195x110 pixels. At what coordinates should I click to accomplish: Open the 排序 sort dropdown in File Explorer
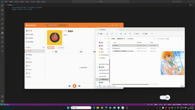136,34
